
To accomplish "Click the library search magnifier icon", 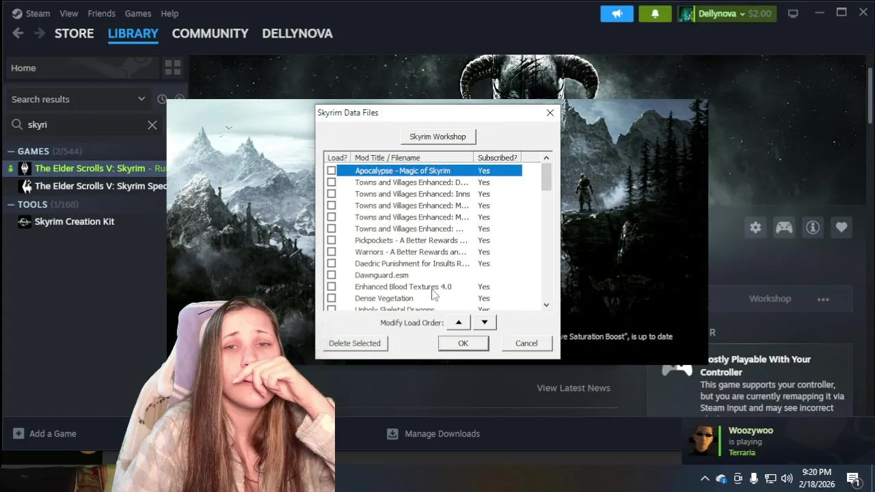I will pos(17,124).
